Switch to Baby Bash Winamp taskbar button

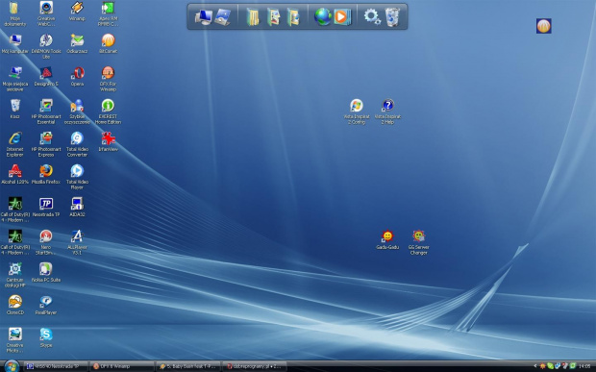(188, 366)
